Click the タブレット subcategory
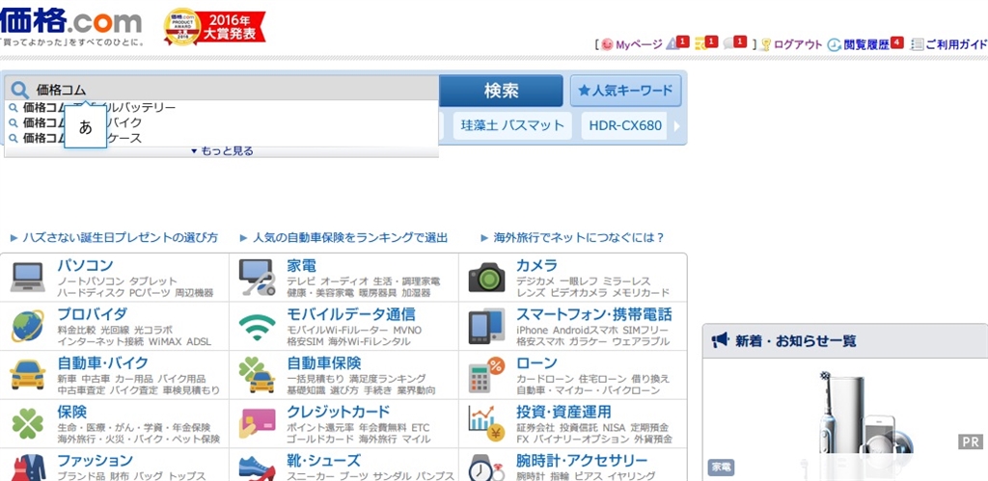This screenshot has width=988, height=481. 153,281
